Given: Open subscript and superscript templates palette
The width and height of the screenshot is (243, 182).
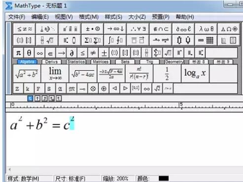Looking at the screenshot, I should pyautogui.click(x=70, y=40).
